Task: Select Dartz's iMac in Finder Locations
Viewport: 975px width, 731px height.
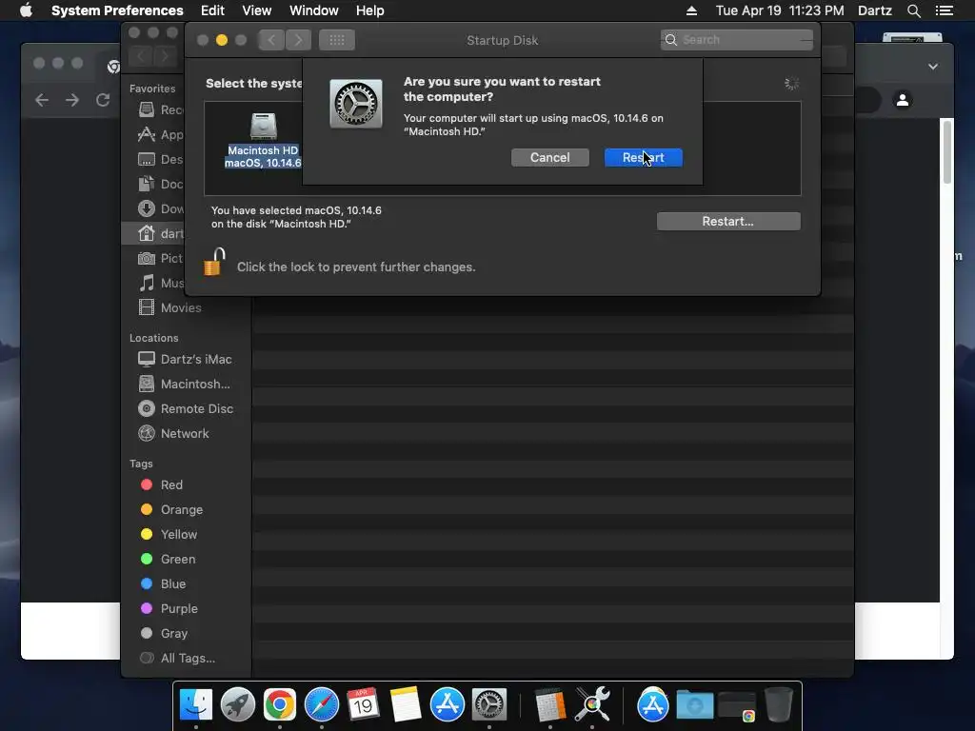Action: (186, 359)
